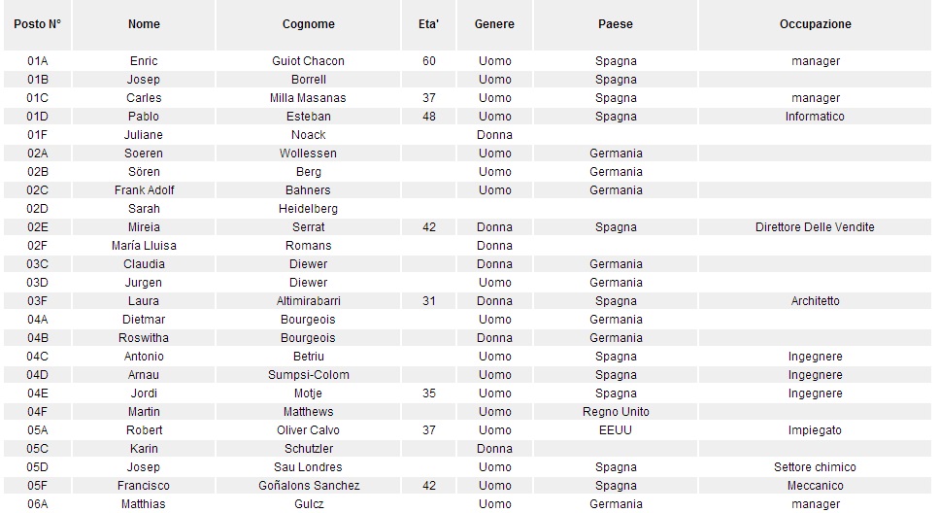The image size is (939, 513).
Task: Select the surname Guiot Chacon
Action: click(x=308, y=61)
